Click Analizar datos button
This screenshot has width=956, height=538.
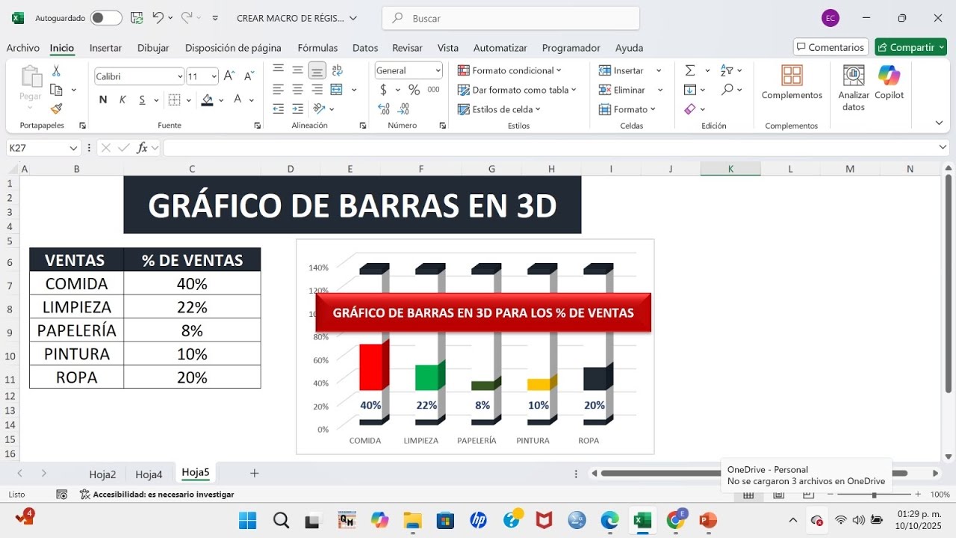(x=854, y=87)
